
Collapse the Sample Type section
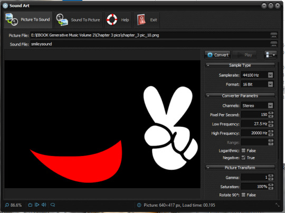coord(208,65)
